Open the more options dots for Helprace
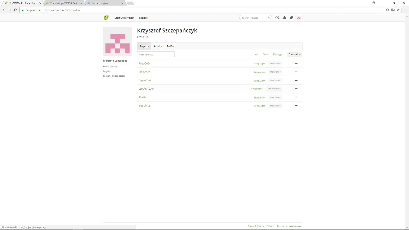This screenshot has width=409, height=230. [296, 72]
